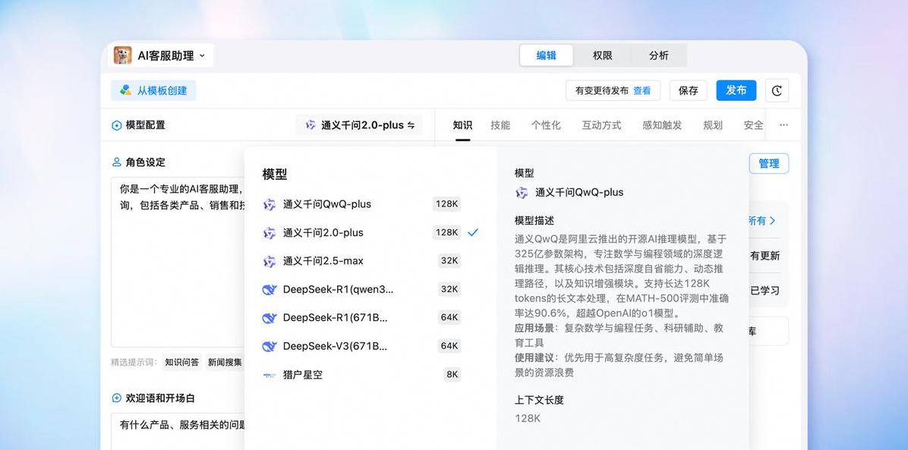This screenshot has height=450, width=908.
Task: Click the 已学习 status text
Action: pyautogui.click(x=765, y=291)
